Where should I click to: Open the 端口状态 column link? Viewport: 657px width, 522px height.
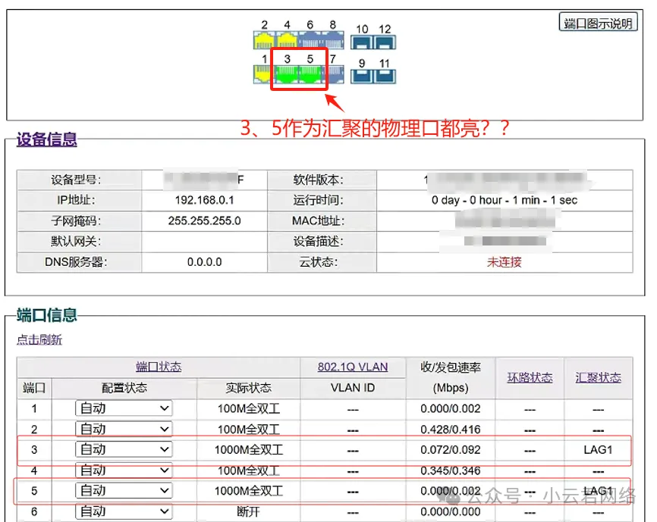coord(159,367)
